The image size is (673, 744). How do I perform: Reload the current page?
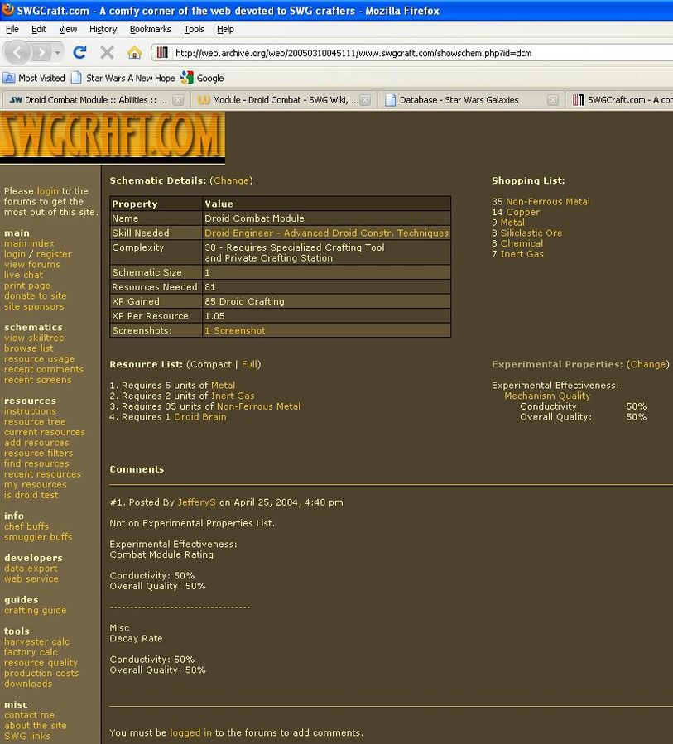[79, 52]
